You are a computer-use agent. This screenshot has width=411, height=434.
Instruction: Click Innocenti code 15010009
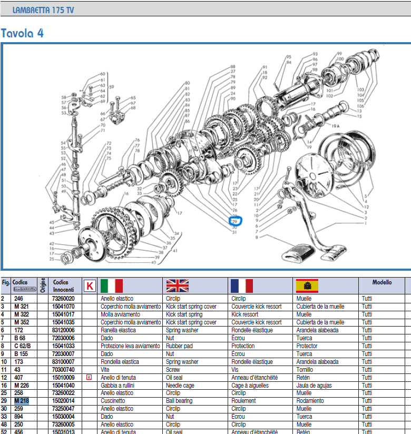pyautogui.click(x=63, y=377)
